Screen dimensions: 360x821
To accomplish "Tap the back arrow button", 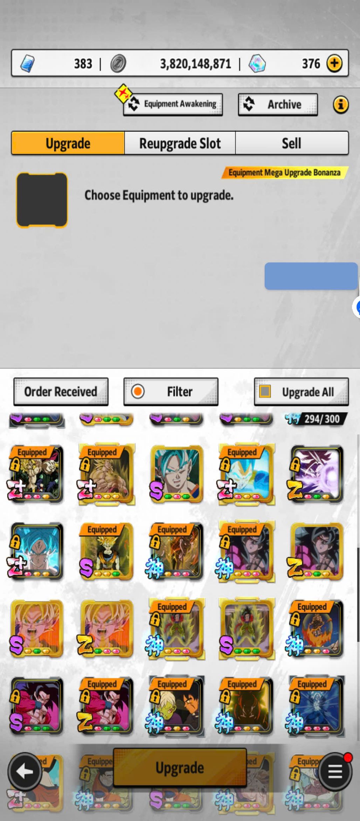I will point(25,771).
